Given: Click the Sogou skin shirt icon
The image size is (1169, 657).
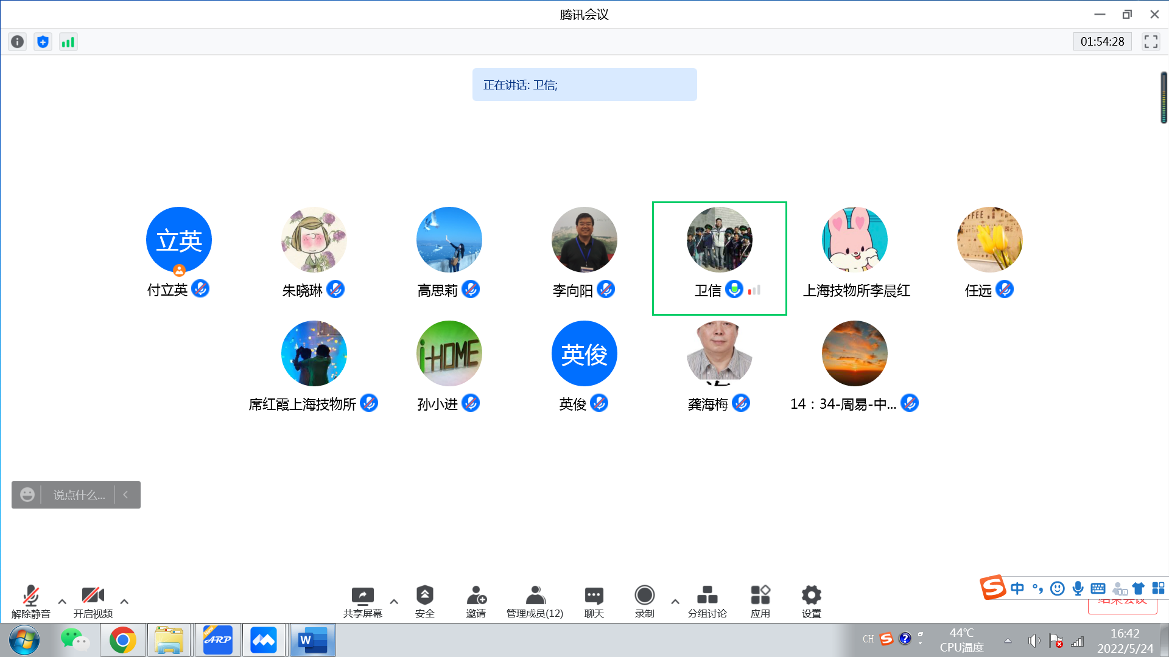Looking at the screenshot, I should pos(1139,588).
